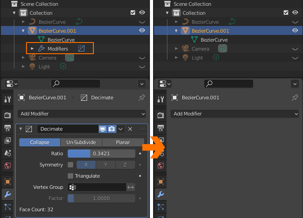The width and height of the screenshot is (303, 218).
Task: Expand Camera row in left outliner
Action: (23, 57)
